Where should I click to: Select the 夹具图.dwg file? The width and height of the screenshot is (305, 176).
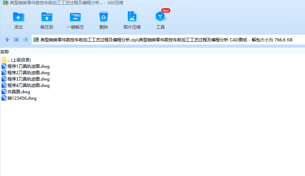coord(16,92)
